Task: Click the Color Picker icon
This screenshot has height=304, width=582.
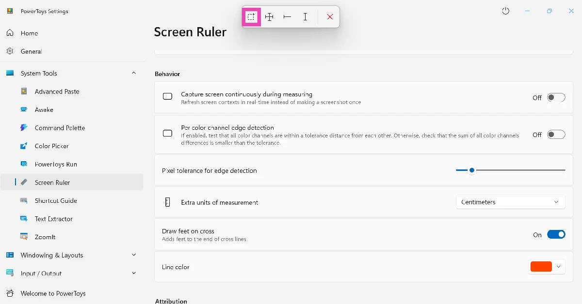Action: [24, 146]
